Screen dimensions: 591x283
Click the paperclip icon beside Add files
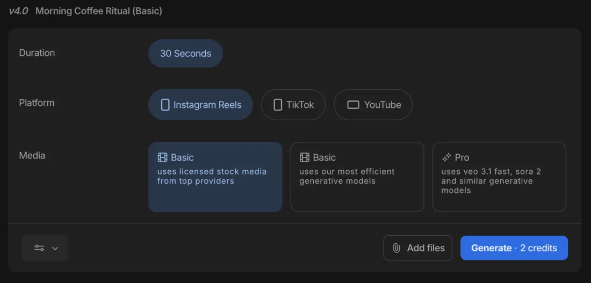[x=396, y=248]
